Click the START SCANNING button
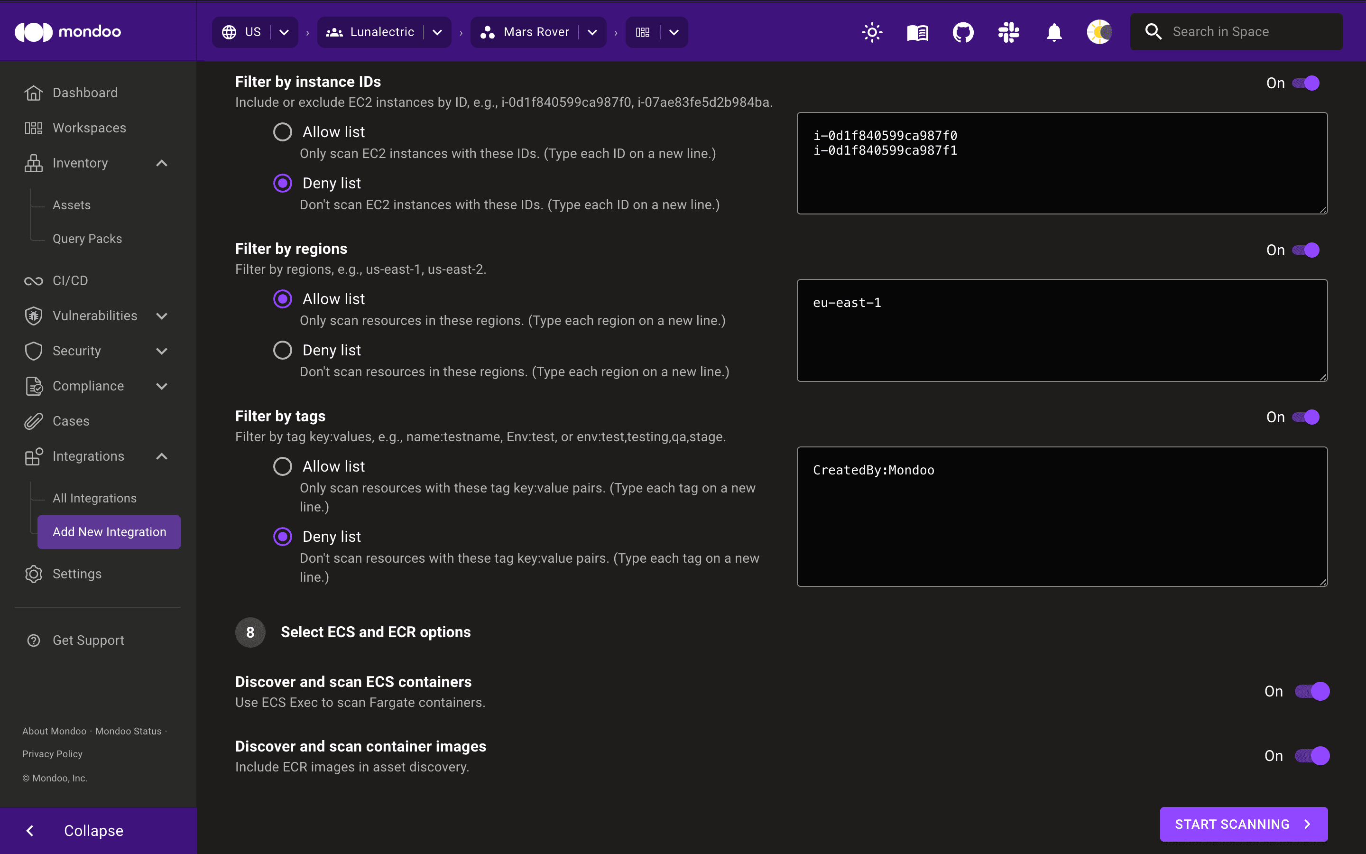 coord(1244,824)
